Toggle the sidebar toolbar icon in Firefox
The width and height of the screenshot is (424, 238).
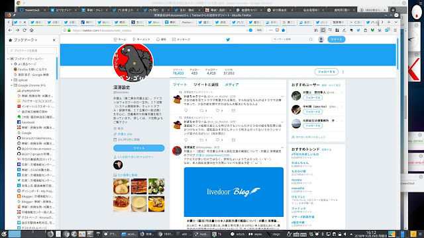[x=323, y=30]
